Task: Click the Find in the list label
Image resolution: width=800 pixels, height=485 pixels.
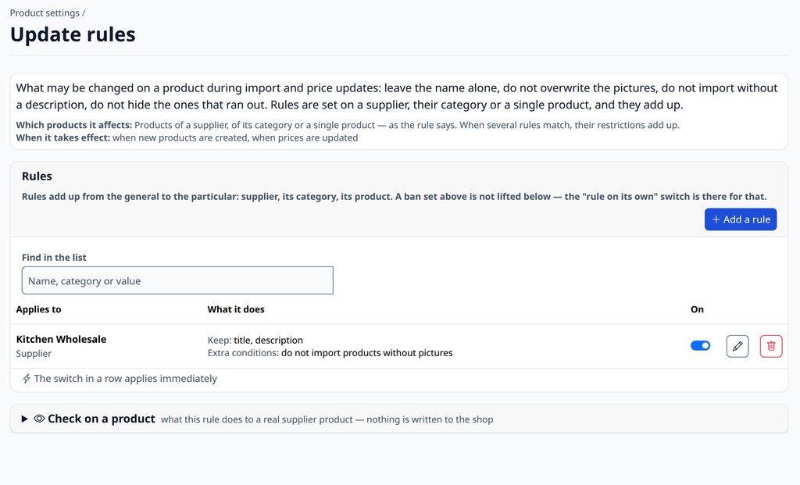Action: click(x=54, y=258)
